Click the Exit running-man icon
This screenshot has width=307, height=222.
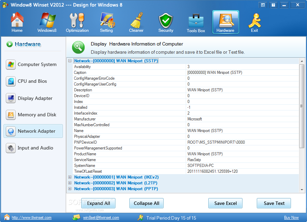[254, 20]
